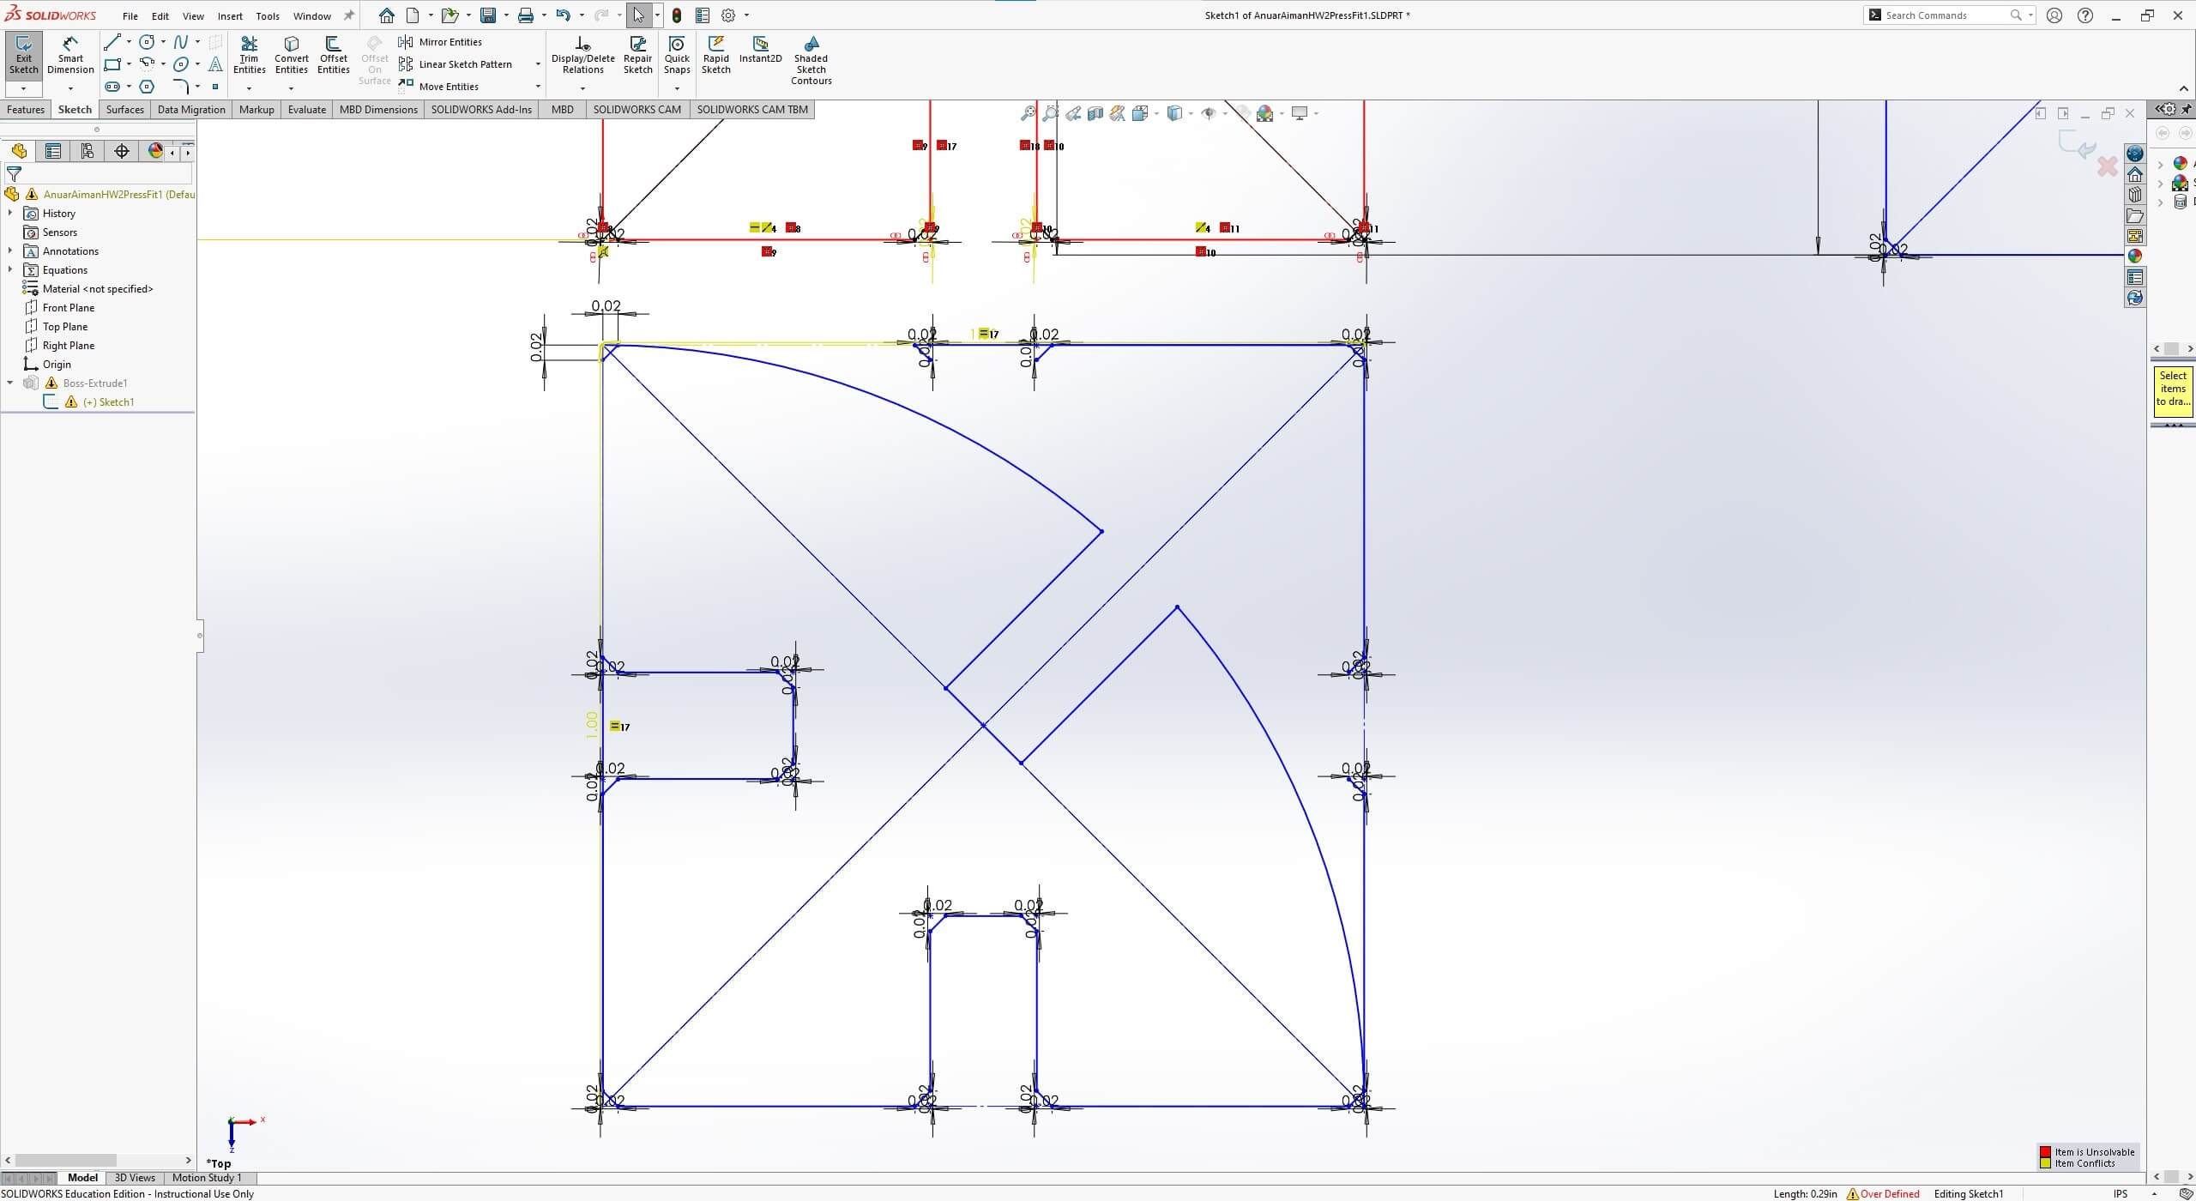
Task: Open the File menu
Action: coord(130,16)
